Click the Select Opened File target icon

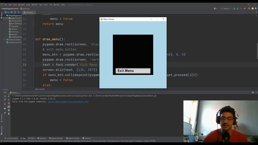click(x=11, y=12)
